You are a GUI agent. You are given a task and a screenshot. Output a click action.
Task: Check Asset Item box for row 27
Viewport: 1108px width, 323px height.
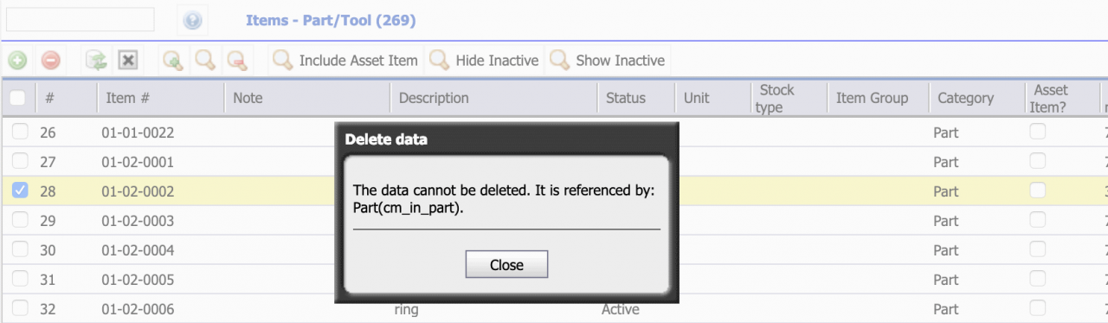pos(1037,161)
